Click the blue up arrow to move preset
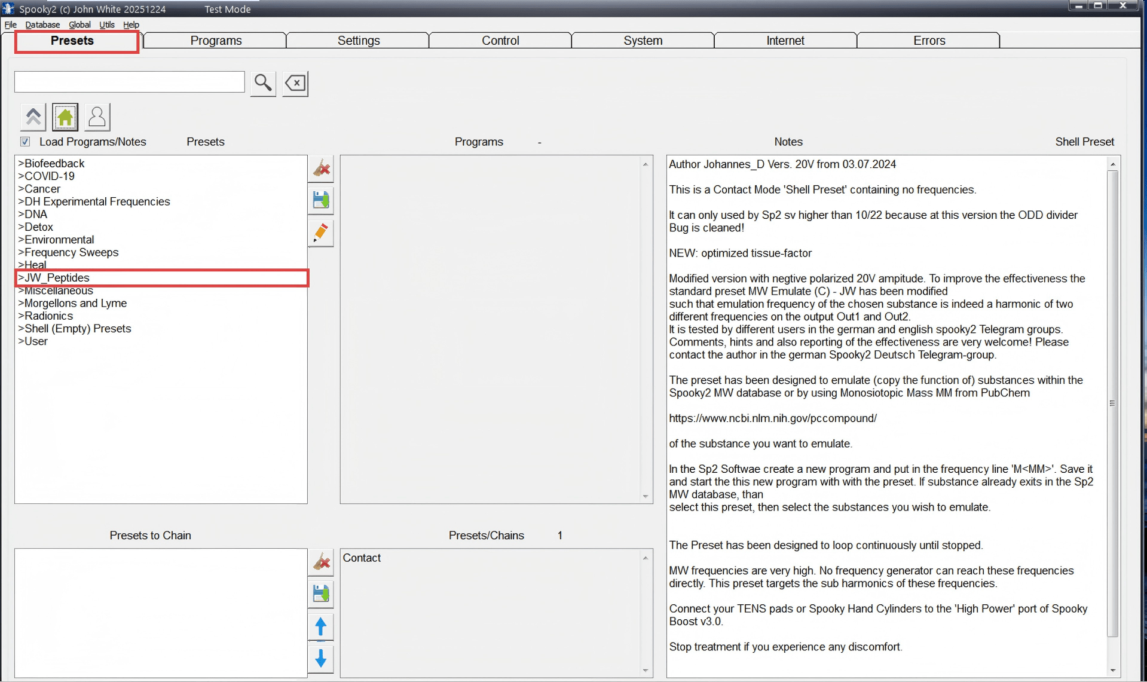Image resolution: width=1147 pixels, height=682 pixels. click(x=321, y=626)
